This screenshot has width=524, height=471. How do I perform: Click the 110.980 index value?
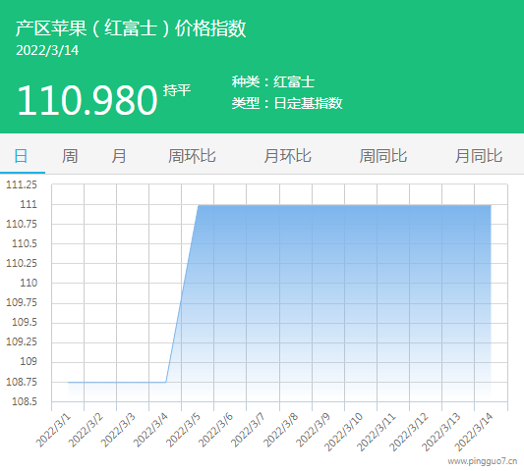coord(87,100)
